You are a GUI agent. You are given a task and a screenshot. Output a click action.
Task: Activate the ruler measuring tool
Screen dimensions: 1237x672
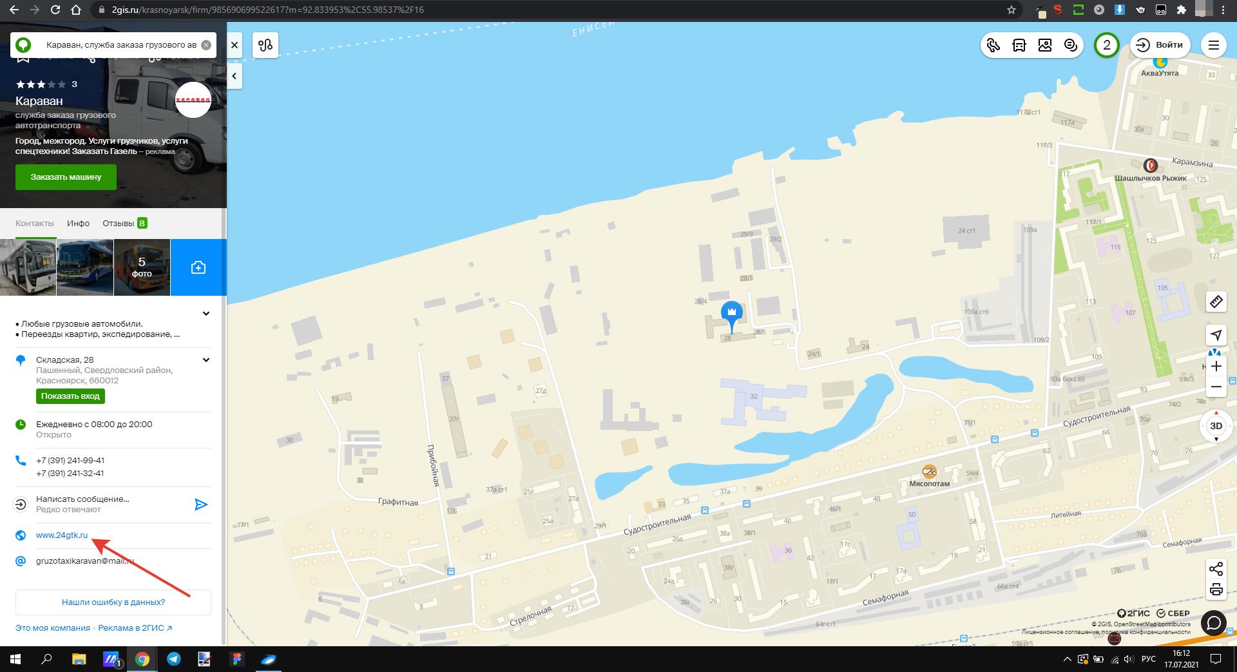coord(1216,302)
